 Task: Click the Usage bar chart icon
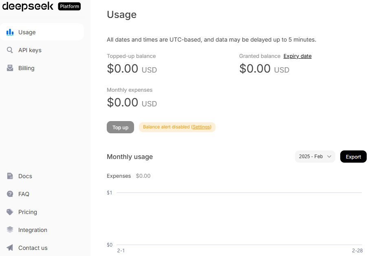click(10, 32)
